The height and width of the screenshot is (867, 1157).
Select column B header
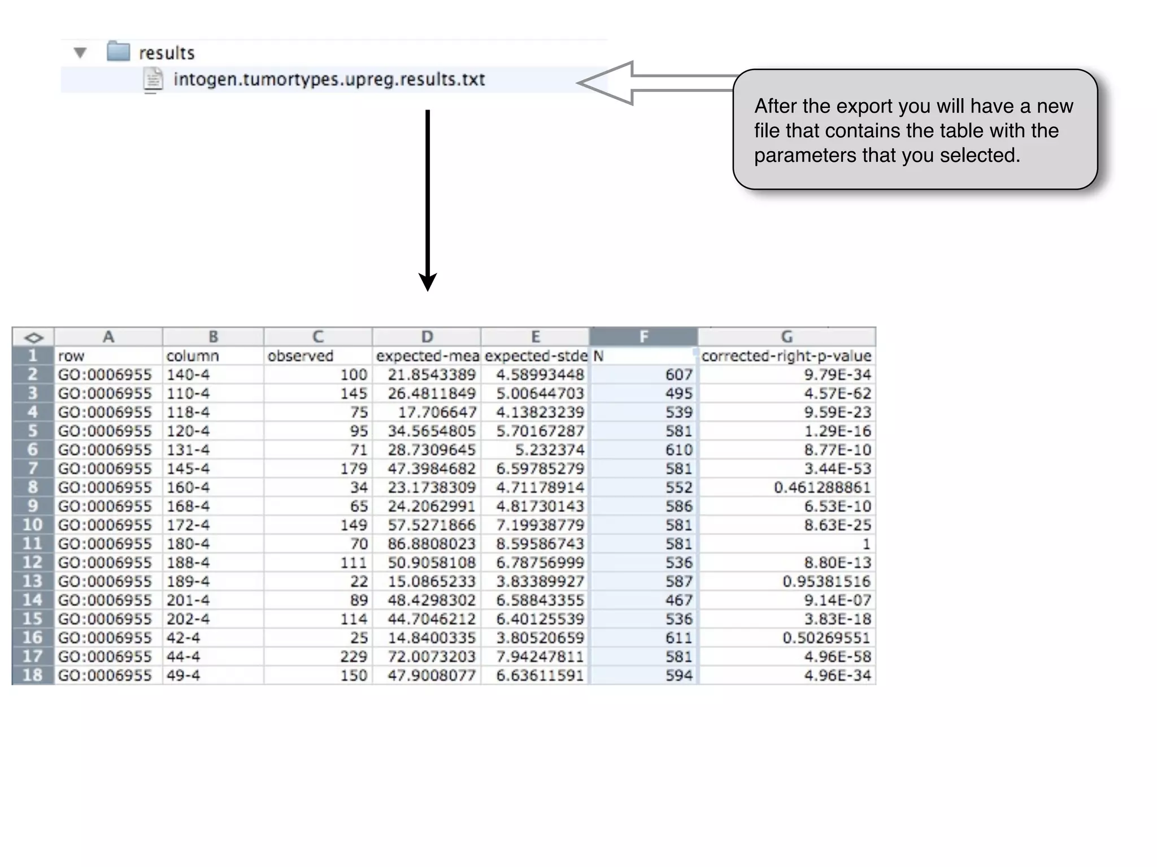pos(213,337)
